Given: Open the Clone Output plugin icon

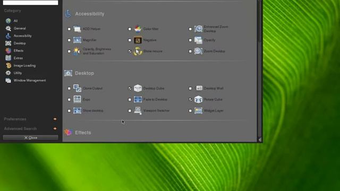Looking at the screenshot, I should (x=77, y=88).
